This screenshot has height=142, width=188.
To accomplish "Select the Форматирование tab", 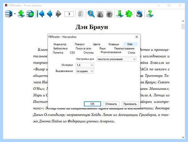I will click(x=111, y=52).
